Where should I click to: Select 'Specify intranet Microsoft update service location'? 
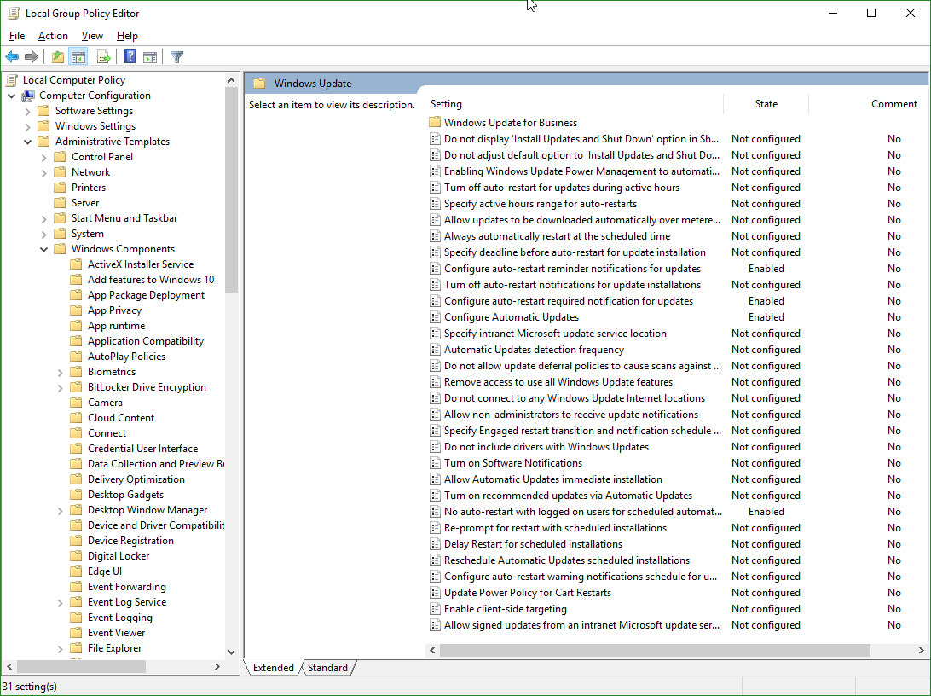pos(555,333)
